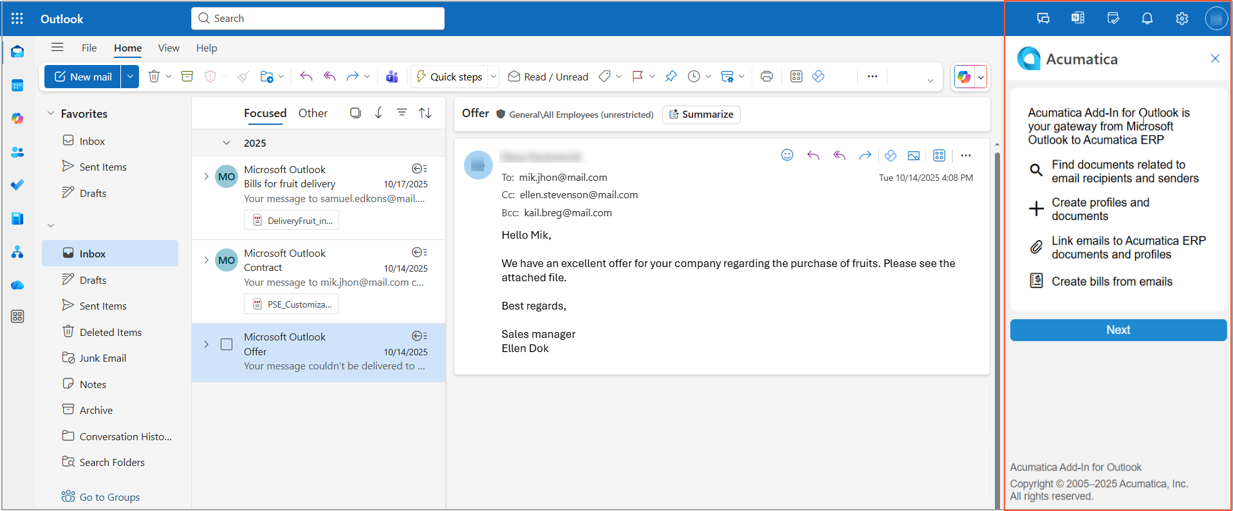Expand the Bills for fruit delivery conversation
The image size is (1233, 511).
tap(206, 176)
